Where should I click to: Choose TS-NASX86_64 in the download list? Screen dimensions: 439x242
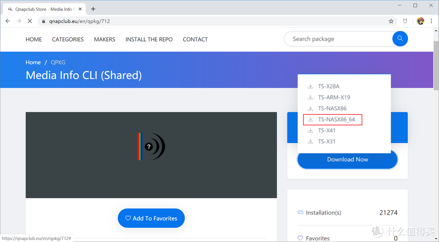337,119
